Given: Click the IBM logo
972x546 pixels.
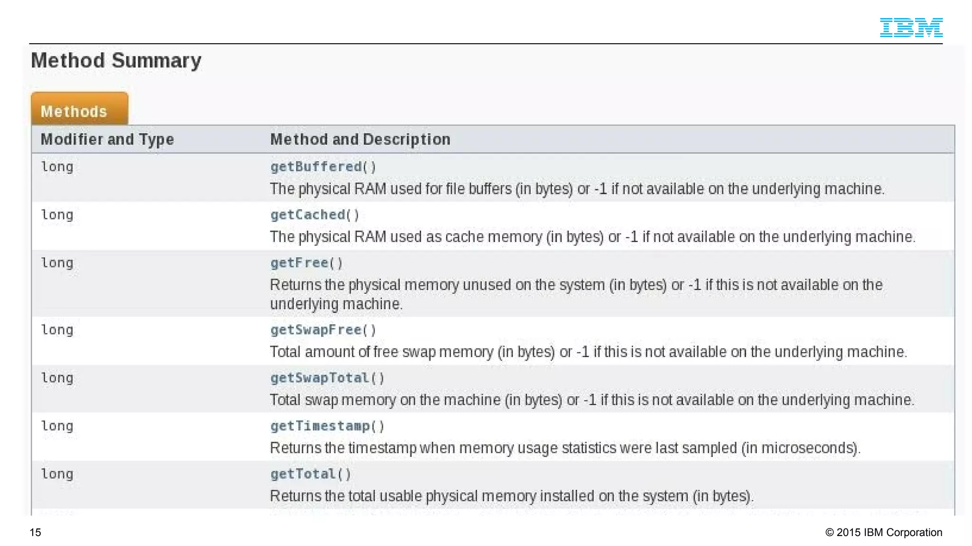Looking at the screenshot, I should 911,27.
